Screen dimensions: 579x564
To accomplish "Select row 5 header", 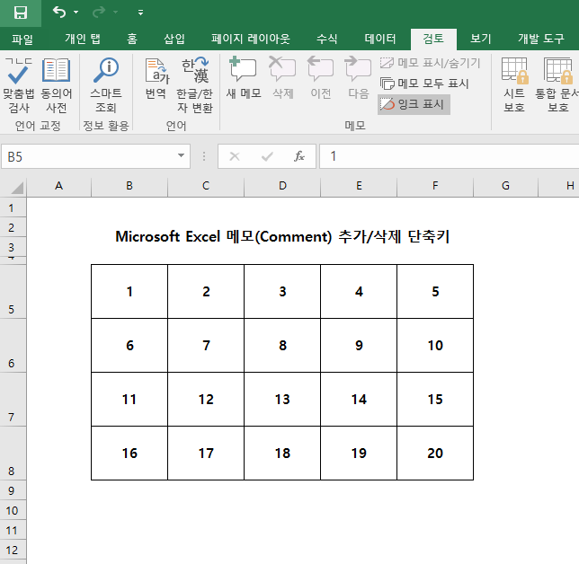I will (x=13, y=291).
